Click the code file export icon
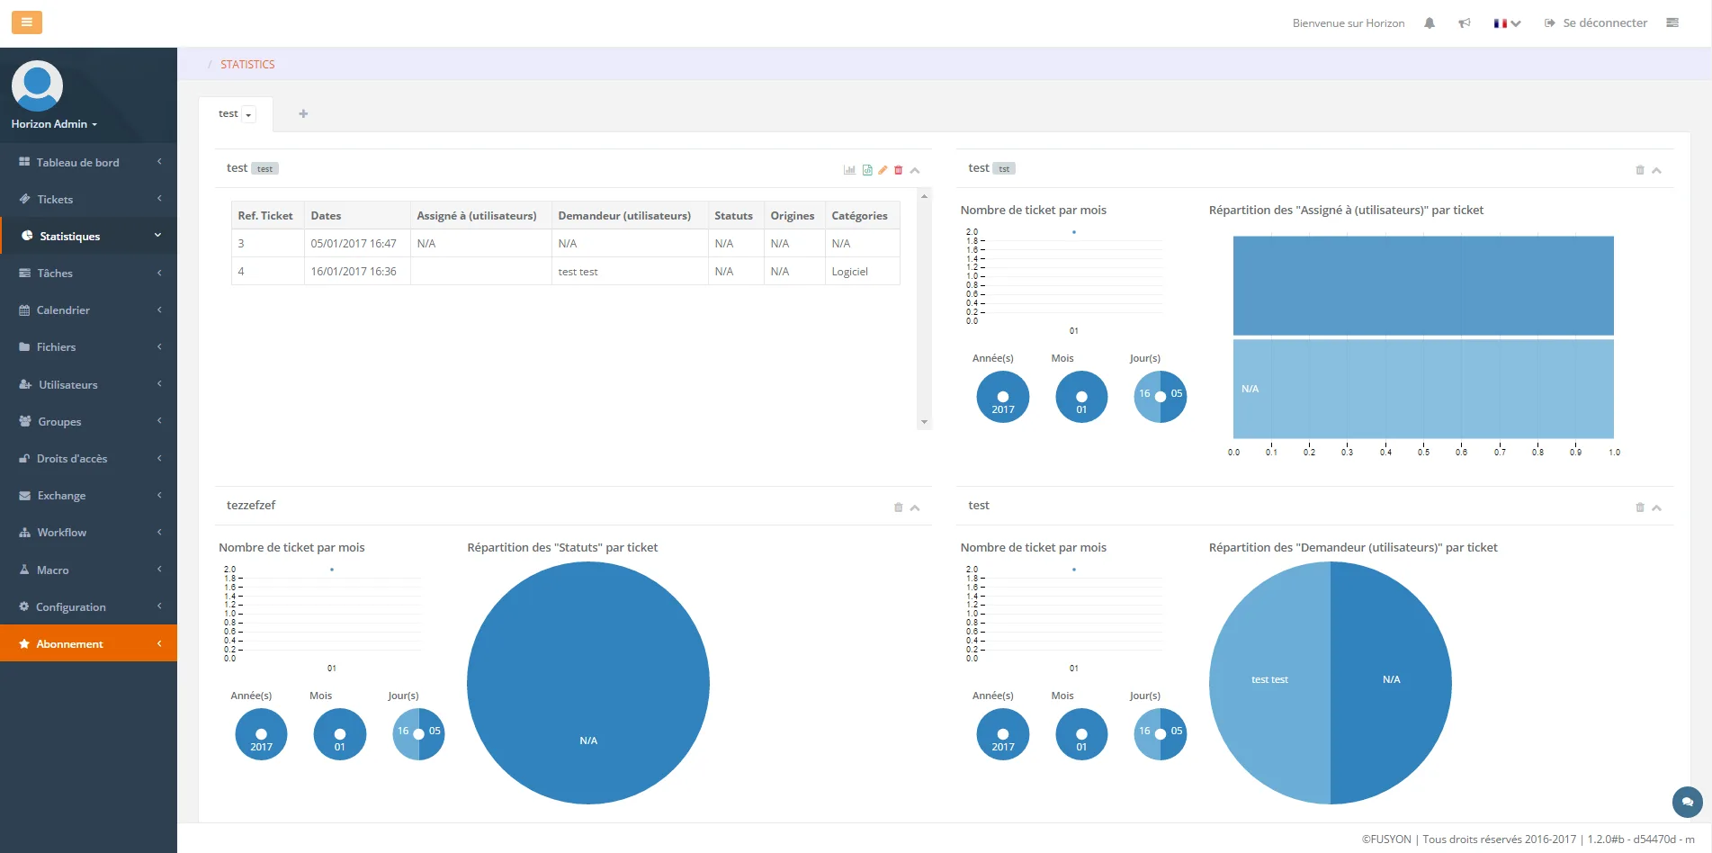 (x=867, y=170)
